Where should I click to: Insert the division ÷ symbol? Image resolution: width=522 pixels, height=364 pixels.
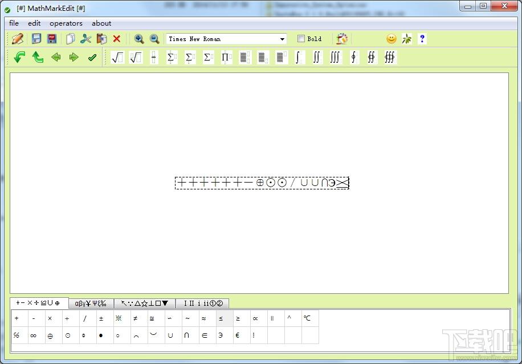click(71, 318)
